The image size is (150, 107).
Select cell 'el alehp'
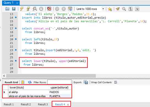28,92
